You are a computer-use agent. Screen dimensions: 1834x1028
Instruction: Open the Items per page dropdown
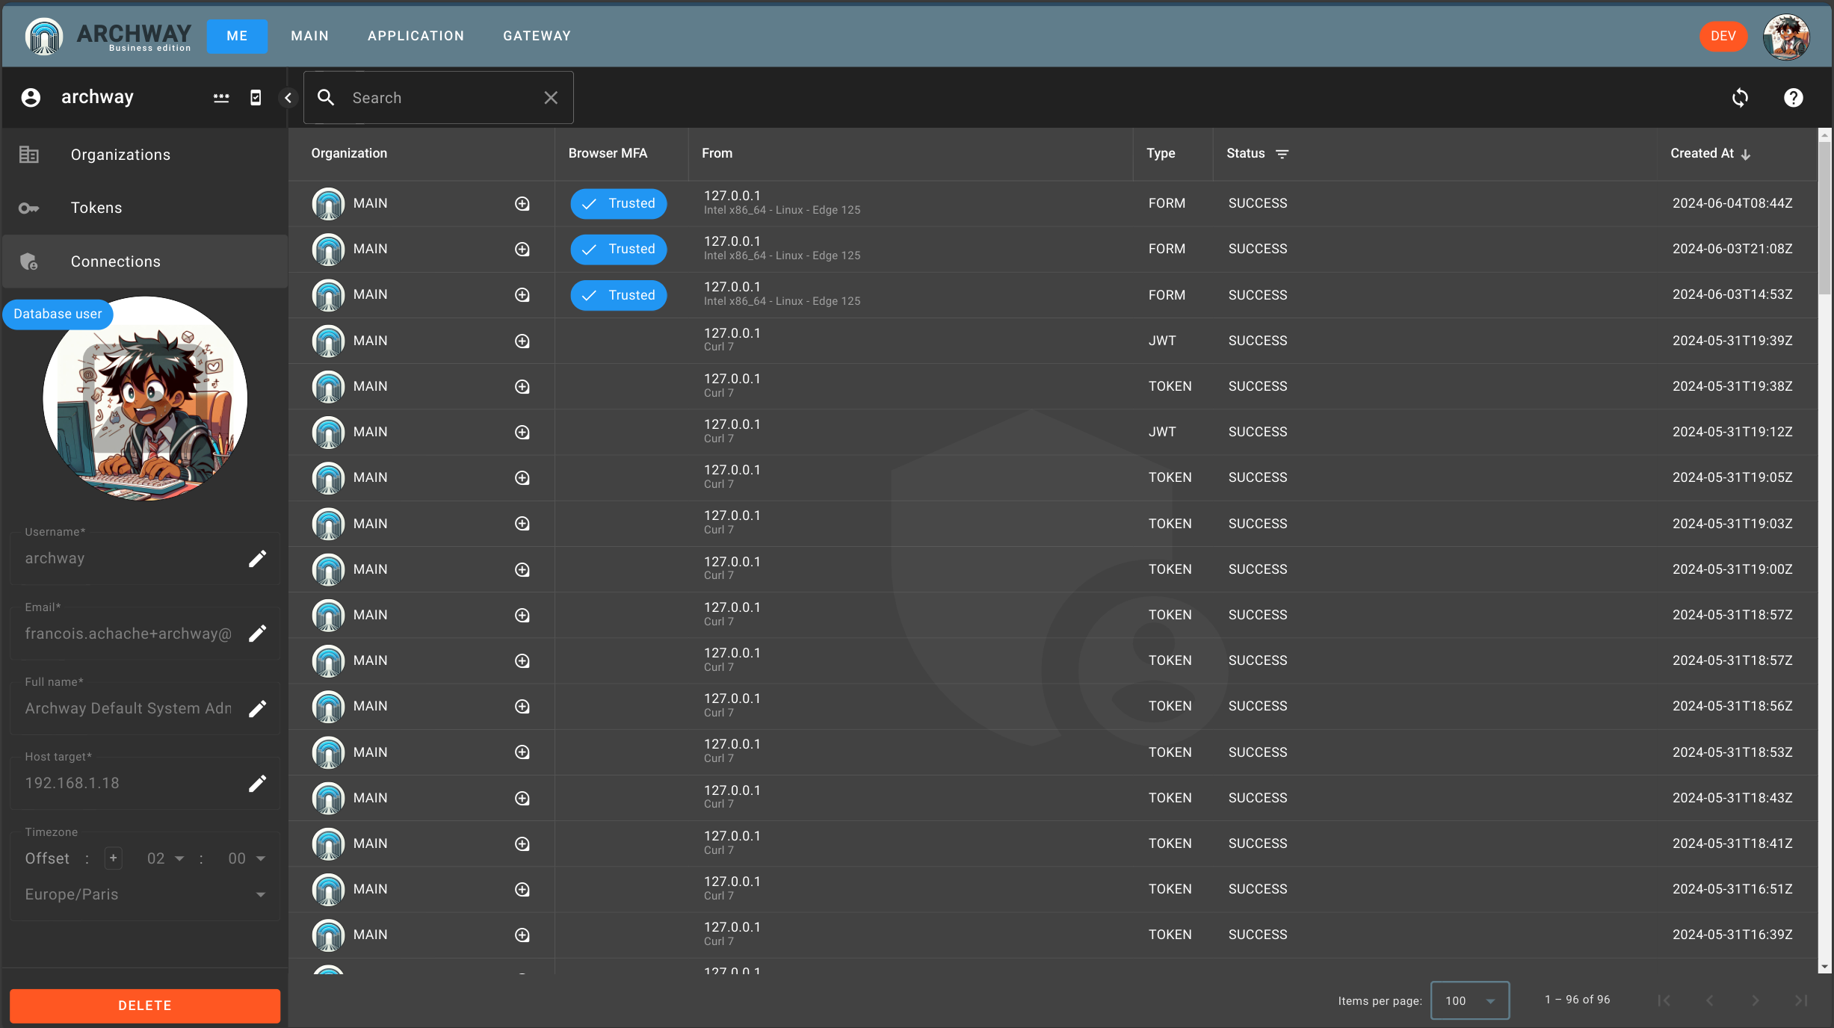(x=1469, y=1000)
